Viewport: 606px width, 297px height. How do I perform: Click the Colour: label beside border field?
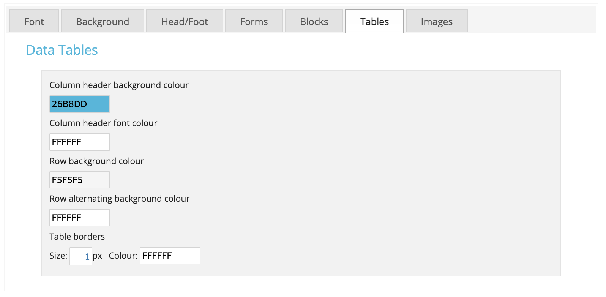[x=123, y=256]
